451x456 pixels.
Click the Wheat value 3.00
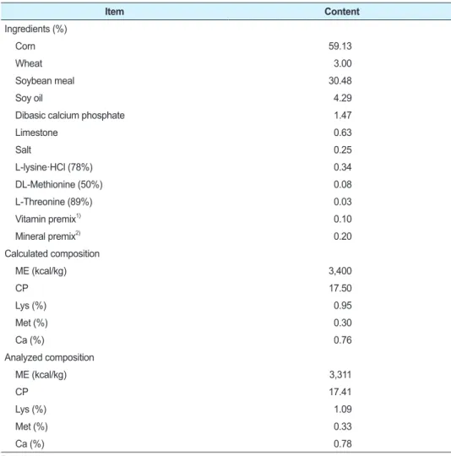pyautogui.click(x=343, y=63)
